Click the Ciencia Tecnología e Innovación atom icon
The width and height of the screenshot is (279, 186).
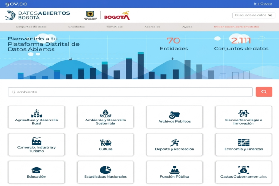[x=244, y=113]
